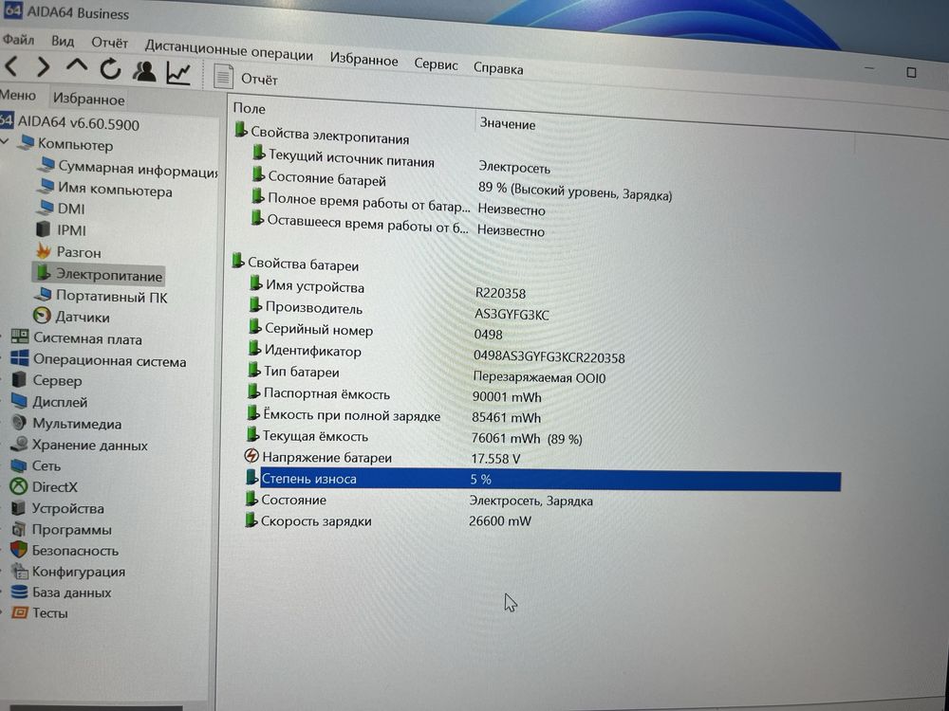Switch to the Избранное side panel tab
The height and width of the screenshot is (711, 949).
pos(88,100)
